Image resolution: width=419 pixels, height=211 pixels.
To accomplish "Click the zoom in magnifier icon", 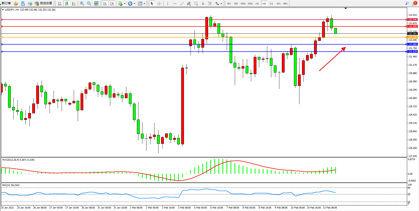I will [x=82, y=4].
